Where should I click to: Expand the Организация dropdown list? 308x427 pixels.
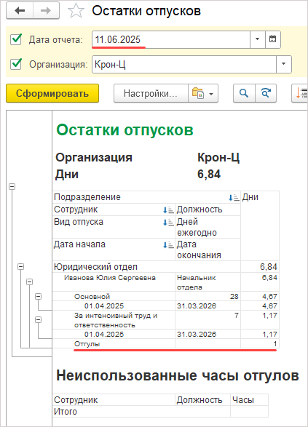[284, 64]
